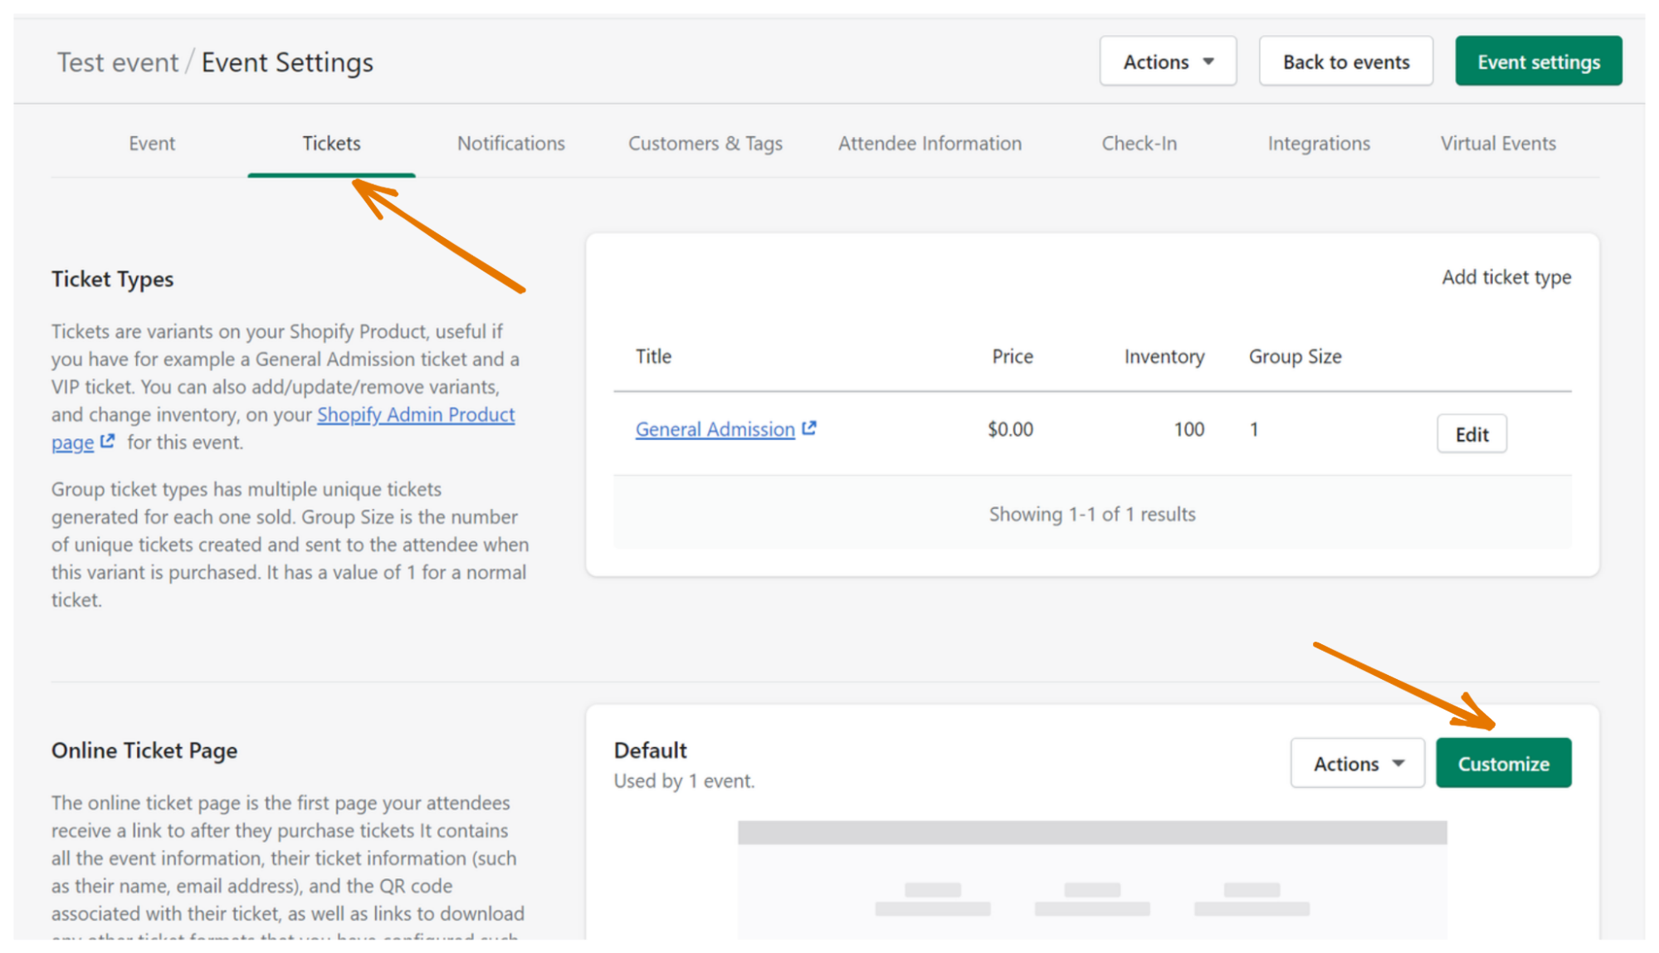Switch to the Check-In tab
Viewport: 1659px width, 953px height.
click(1139, 143)
